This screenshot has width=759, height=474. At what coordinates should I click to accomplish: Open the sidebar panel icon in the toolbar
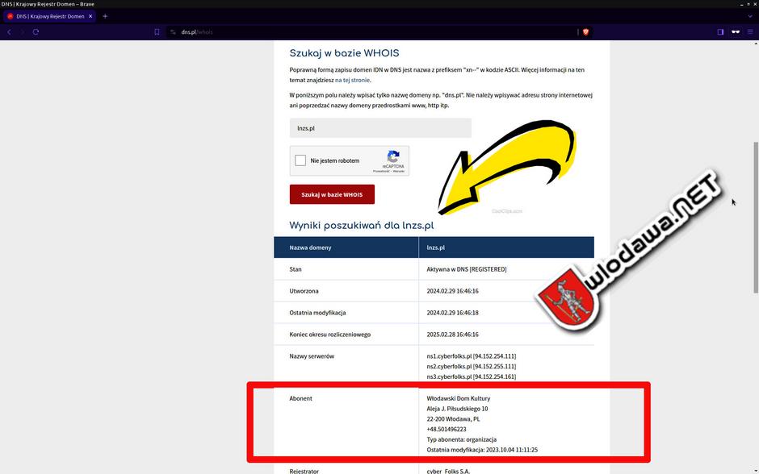[719, 32]
